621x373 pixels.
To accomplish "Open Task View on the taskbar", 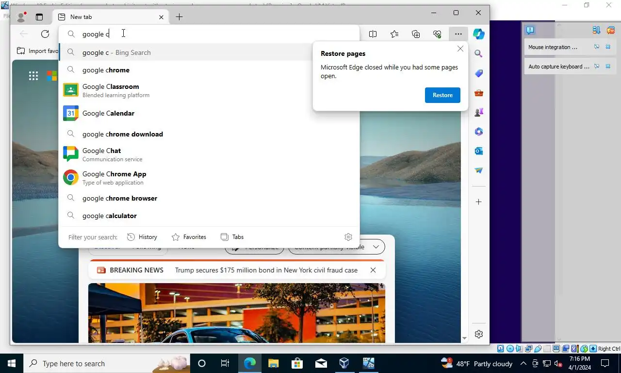I will (225, 363).
